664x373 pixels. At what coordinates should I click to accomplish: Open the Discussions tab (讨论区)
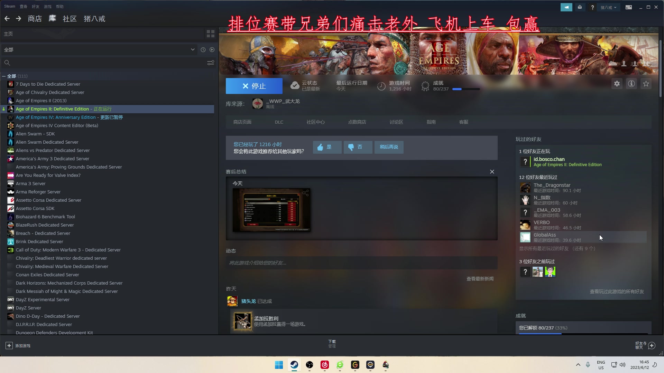(396, 122)
